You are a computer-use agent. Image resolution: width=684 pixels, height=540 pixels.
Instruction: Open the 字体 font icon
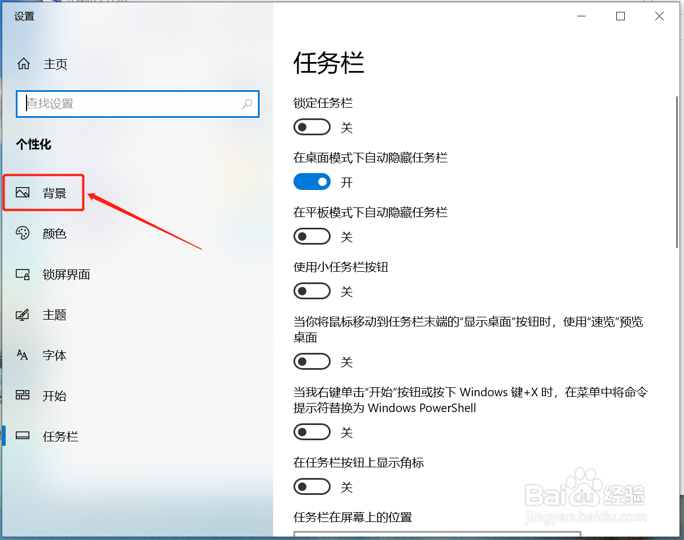pos(23,355)
